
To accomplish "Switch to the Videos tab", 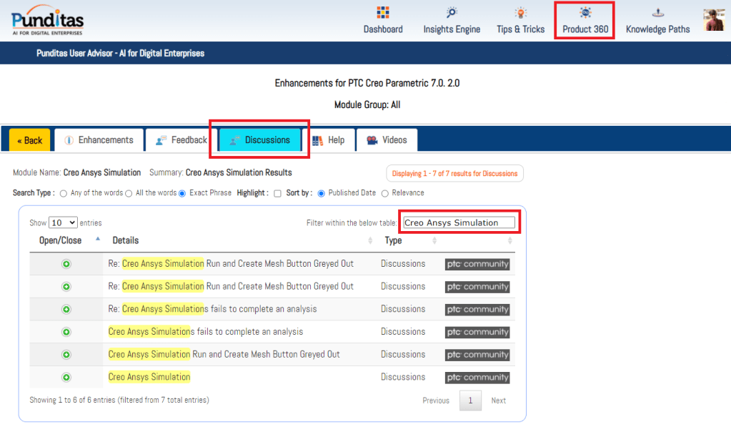I will (387, 140).
